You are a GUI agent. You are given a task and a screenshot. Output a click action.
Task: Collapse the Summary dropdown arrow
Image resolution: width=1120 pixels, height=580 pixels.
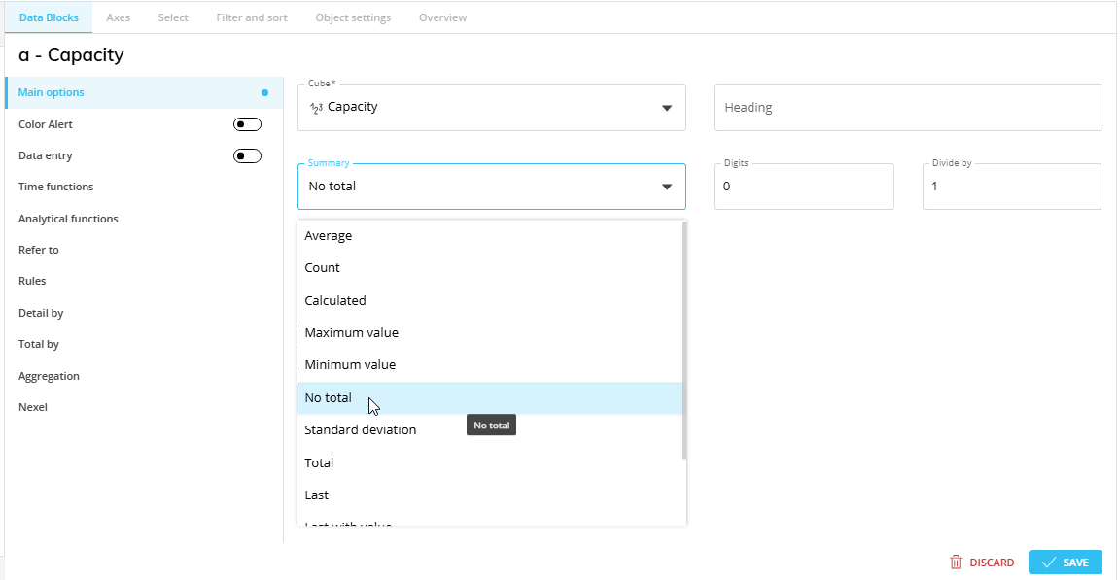pos(667,187)
